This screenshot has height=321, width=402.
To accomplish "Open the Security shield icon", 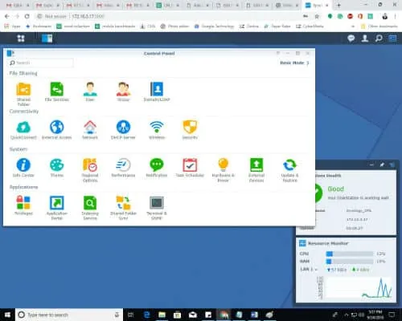I will click(190, 130).
